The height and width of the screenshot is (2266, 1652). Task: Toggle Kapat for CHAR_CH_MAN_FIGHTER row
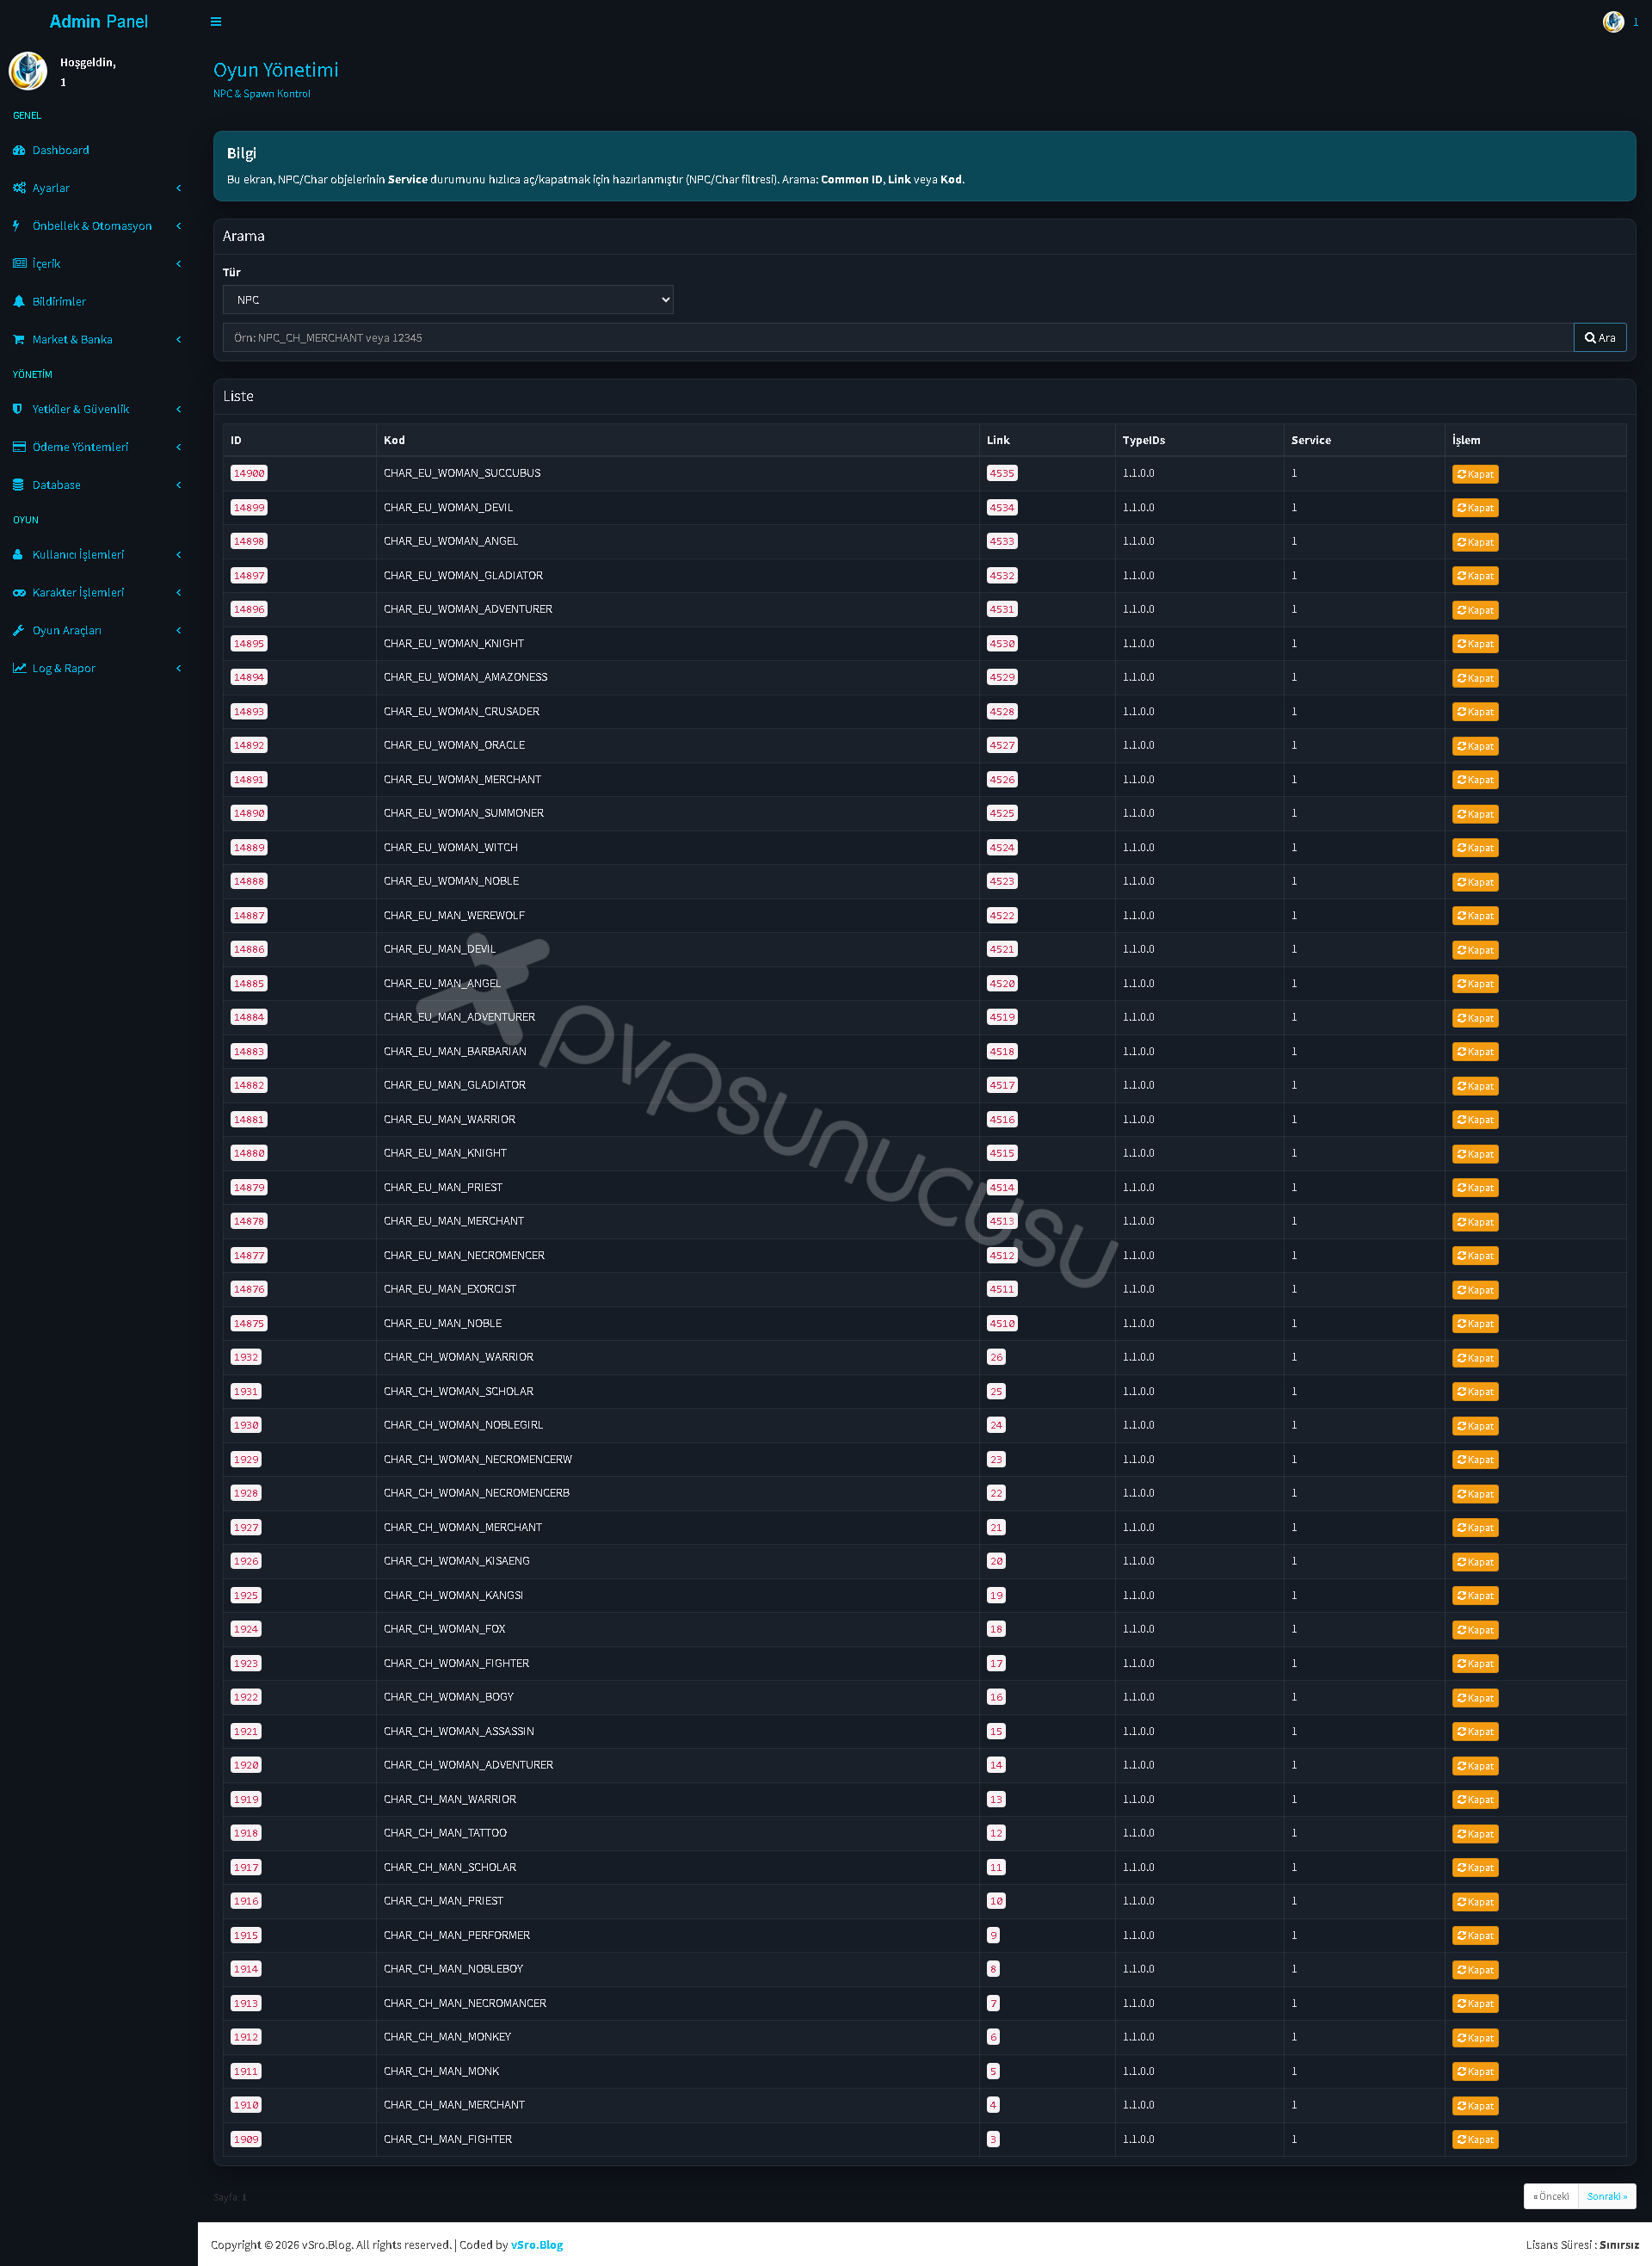pyautogui.click(x=1474, y=2140)
